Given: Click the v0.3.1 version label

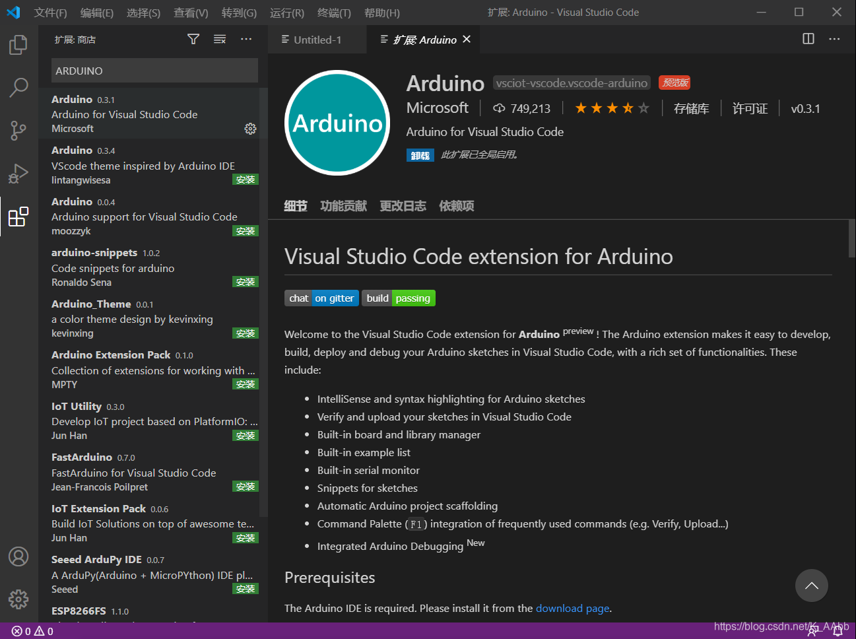Looking at the screenshot, I should pyautogui.click(x=805, y=108).
